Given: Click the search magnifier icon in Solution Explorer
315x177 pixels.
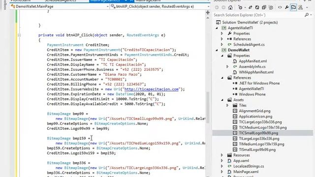Looking at the screenshot, I should [x=307, y=15].
